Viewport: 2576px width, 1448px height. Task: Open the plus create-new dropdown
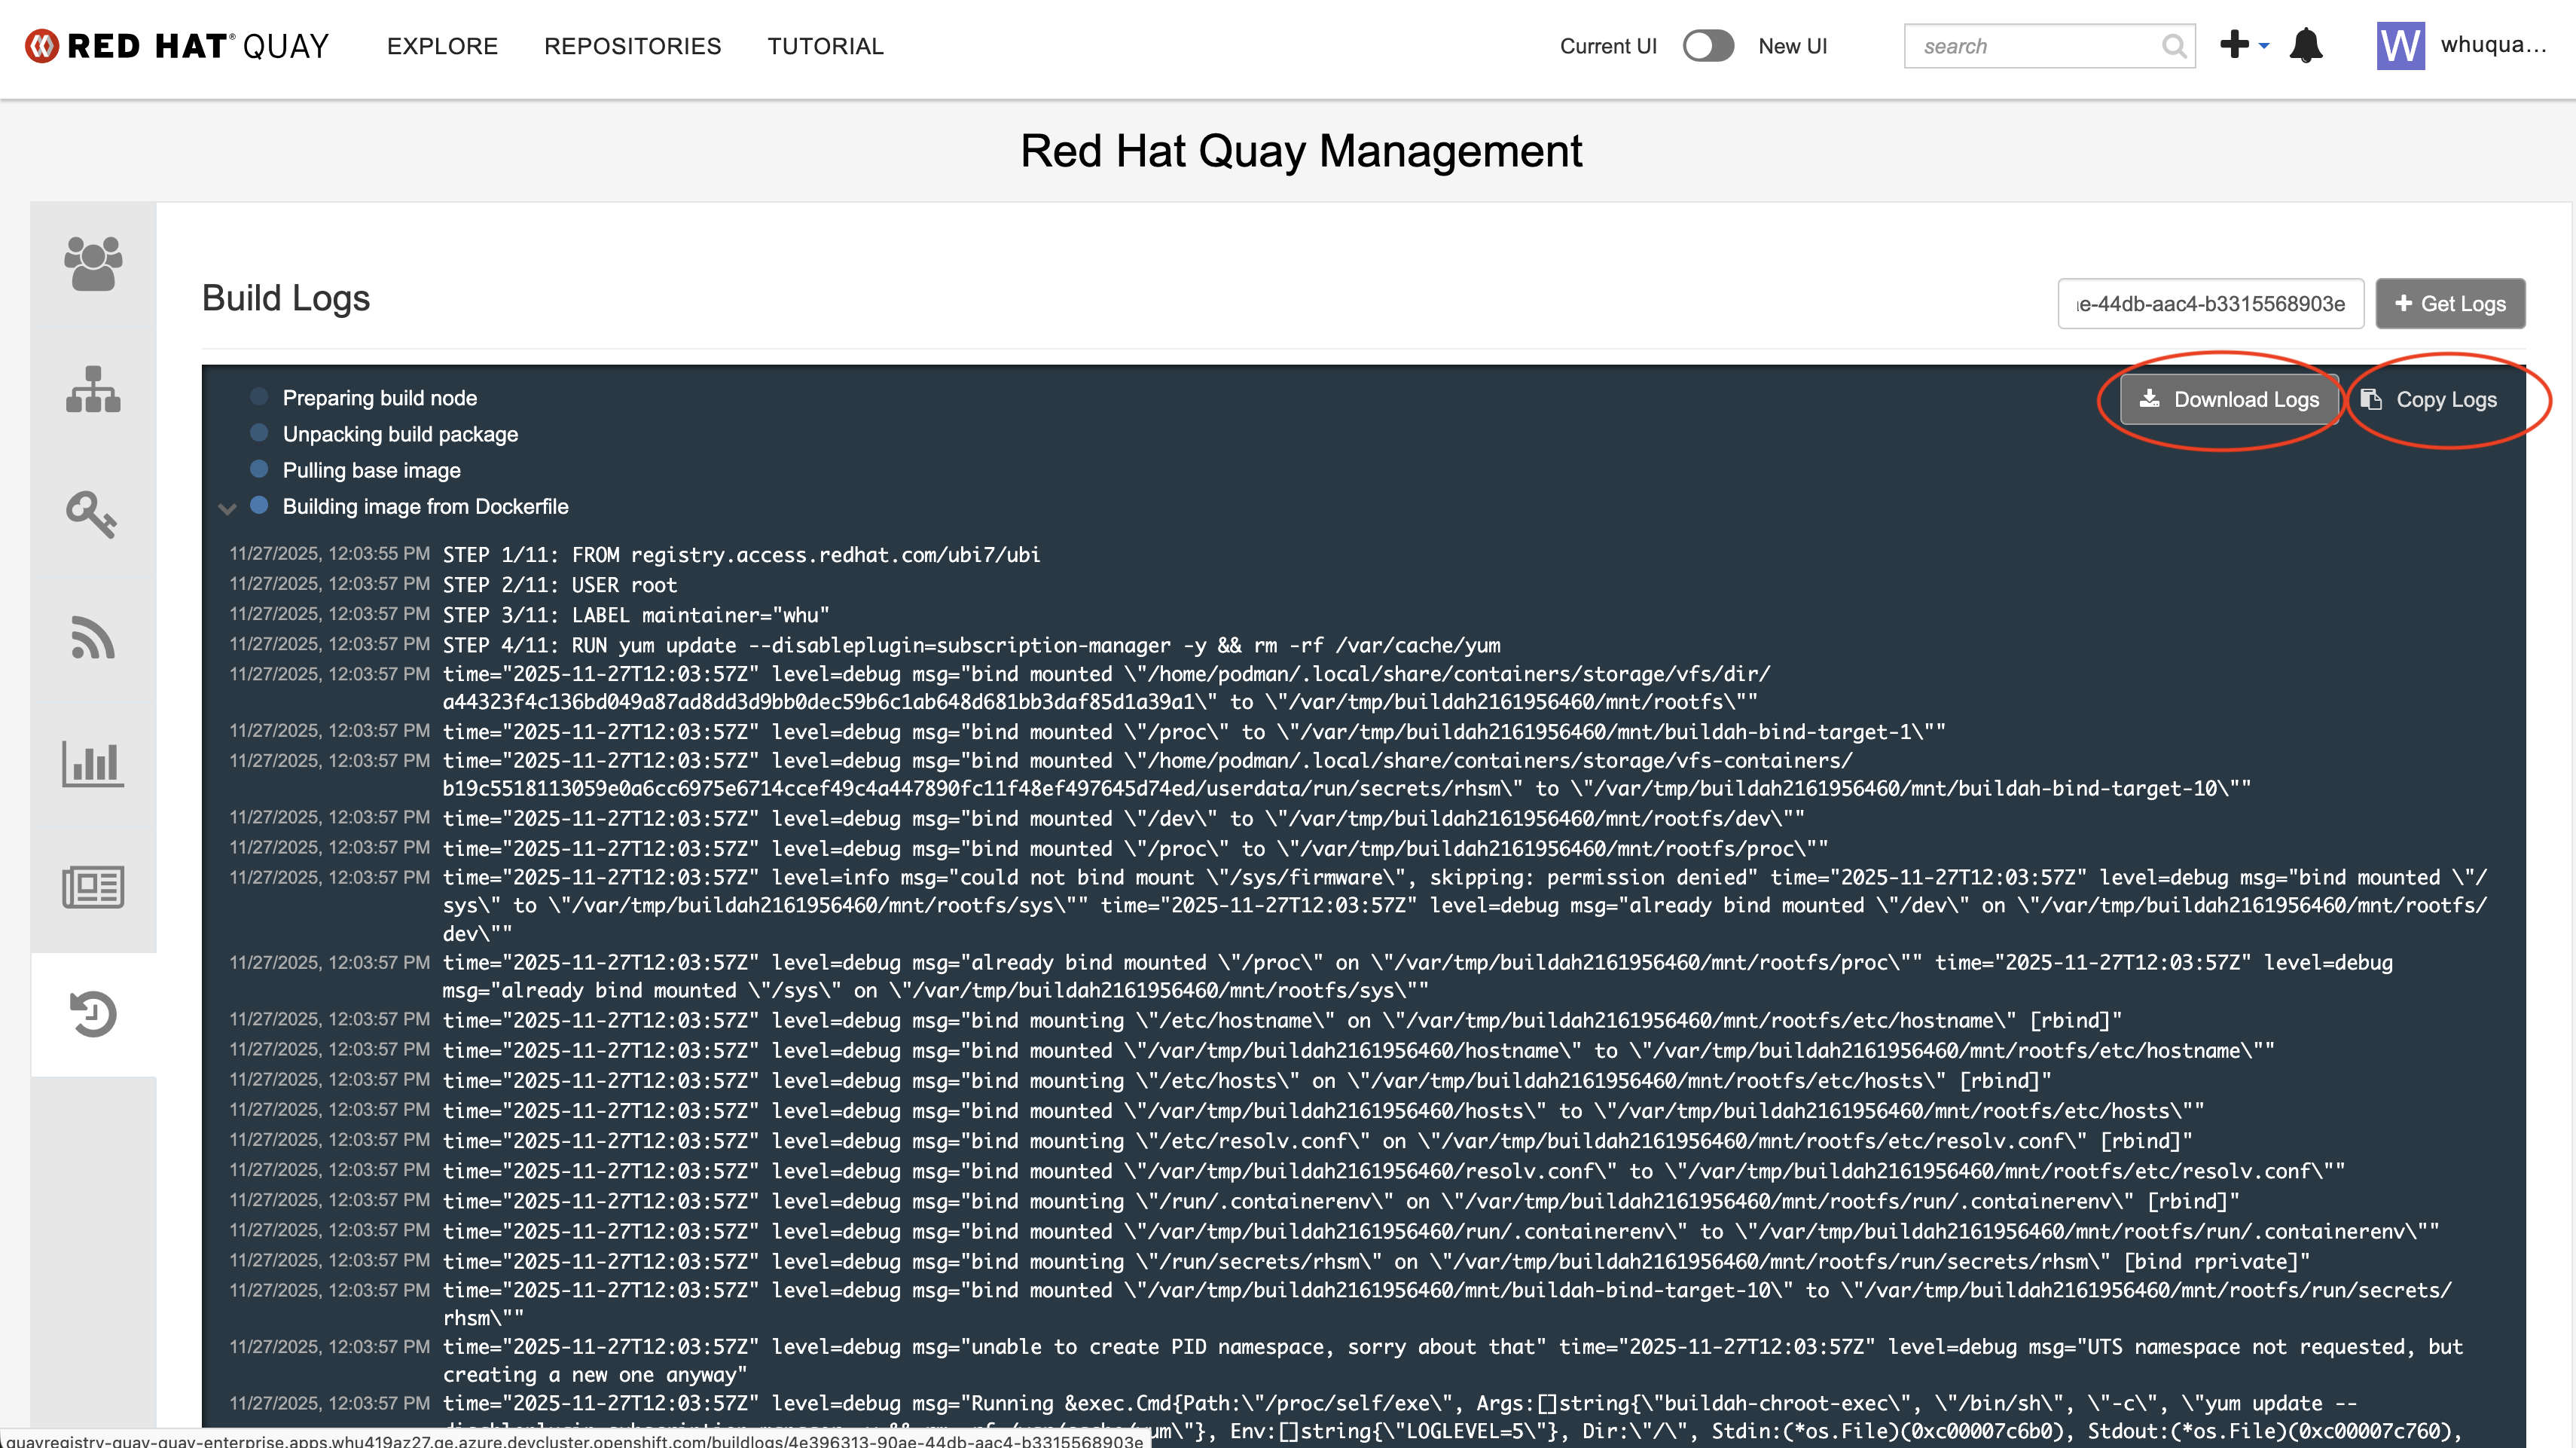point(2243,45)
